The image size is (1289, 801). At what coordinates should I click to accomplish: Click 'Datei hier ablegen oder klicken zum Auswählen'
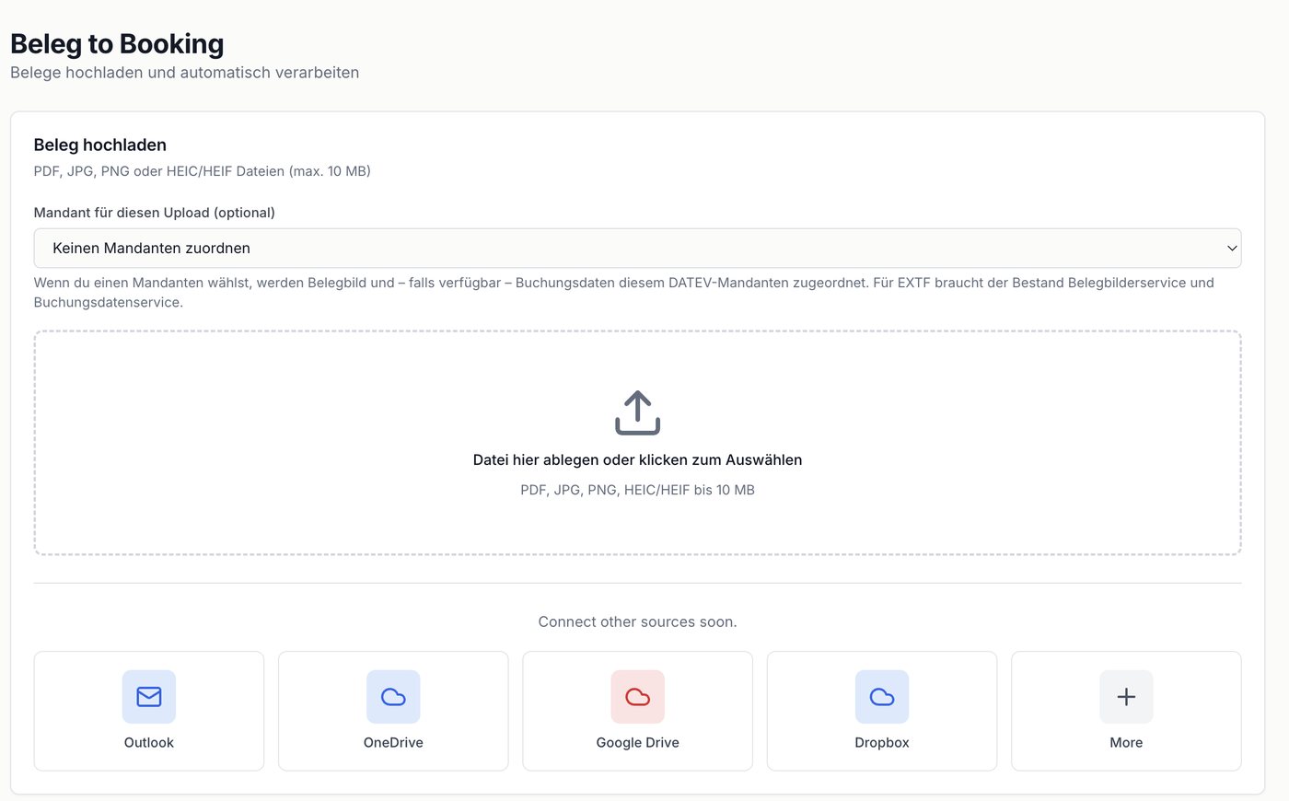pos(637,460)
